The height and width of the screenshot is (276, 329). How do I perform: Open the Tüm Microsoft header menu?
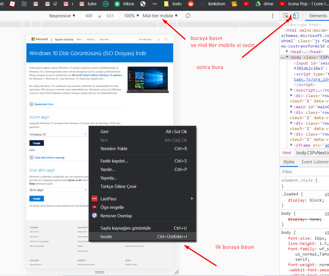pyautogui.click(x=146, y=39)
